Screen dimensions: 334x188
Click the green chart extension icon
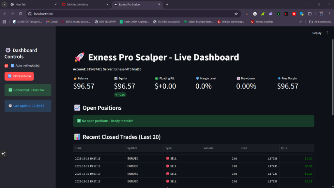click(x=263, y=14)
